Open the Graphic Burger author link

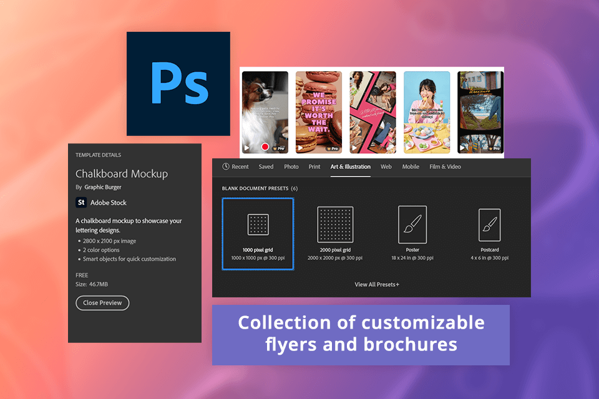click(x=103, y=187)
